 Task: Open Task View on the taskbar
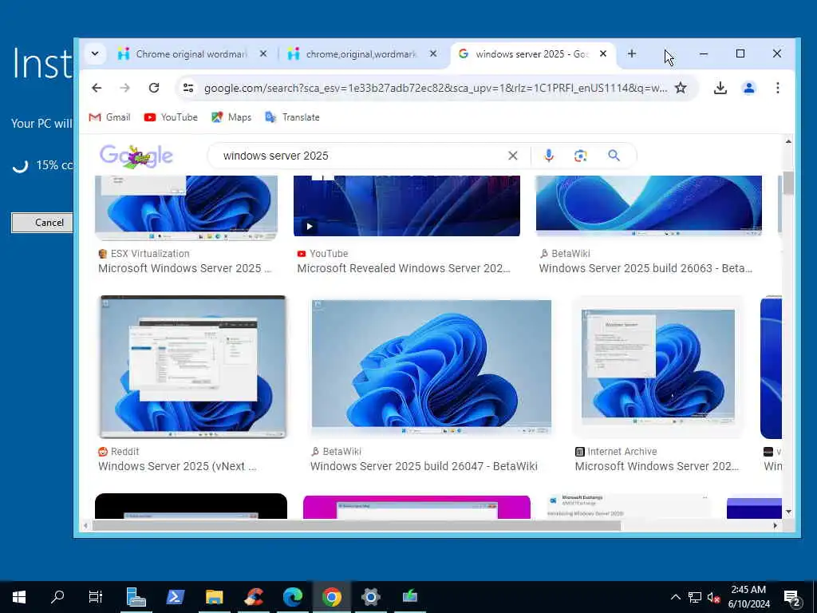point(96,596)
